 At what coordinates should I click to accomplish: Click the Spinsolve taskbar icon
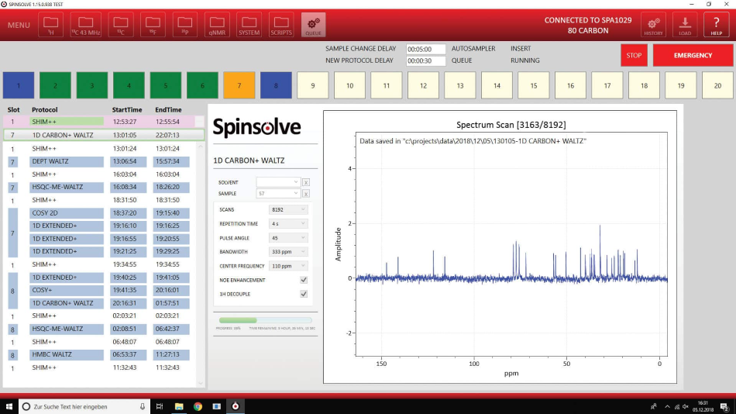236,406
